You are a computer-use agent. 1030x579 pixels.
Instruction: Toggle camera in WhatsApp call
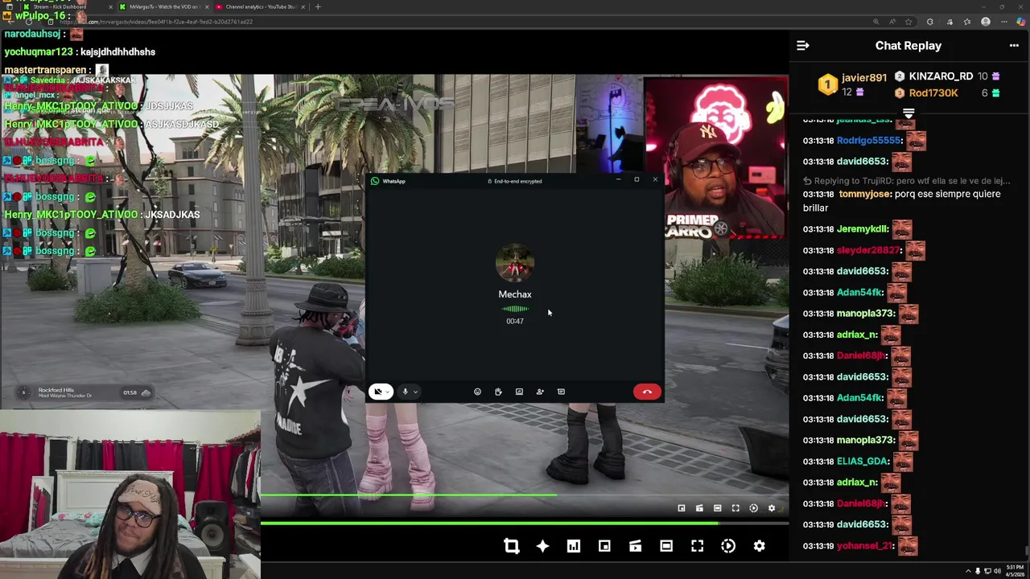(x=377, y=392)
